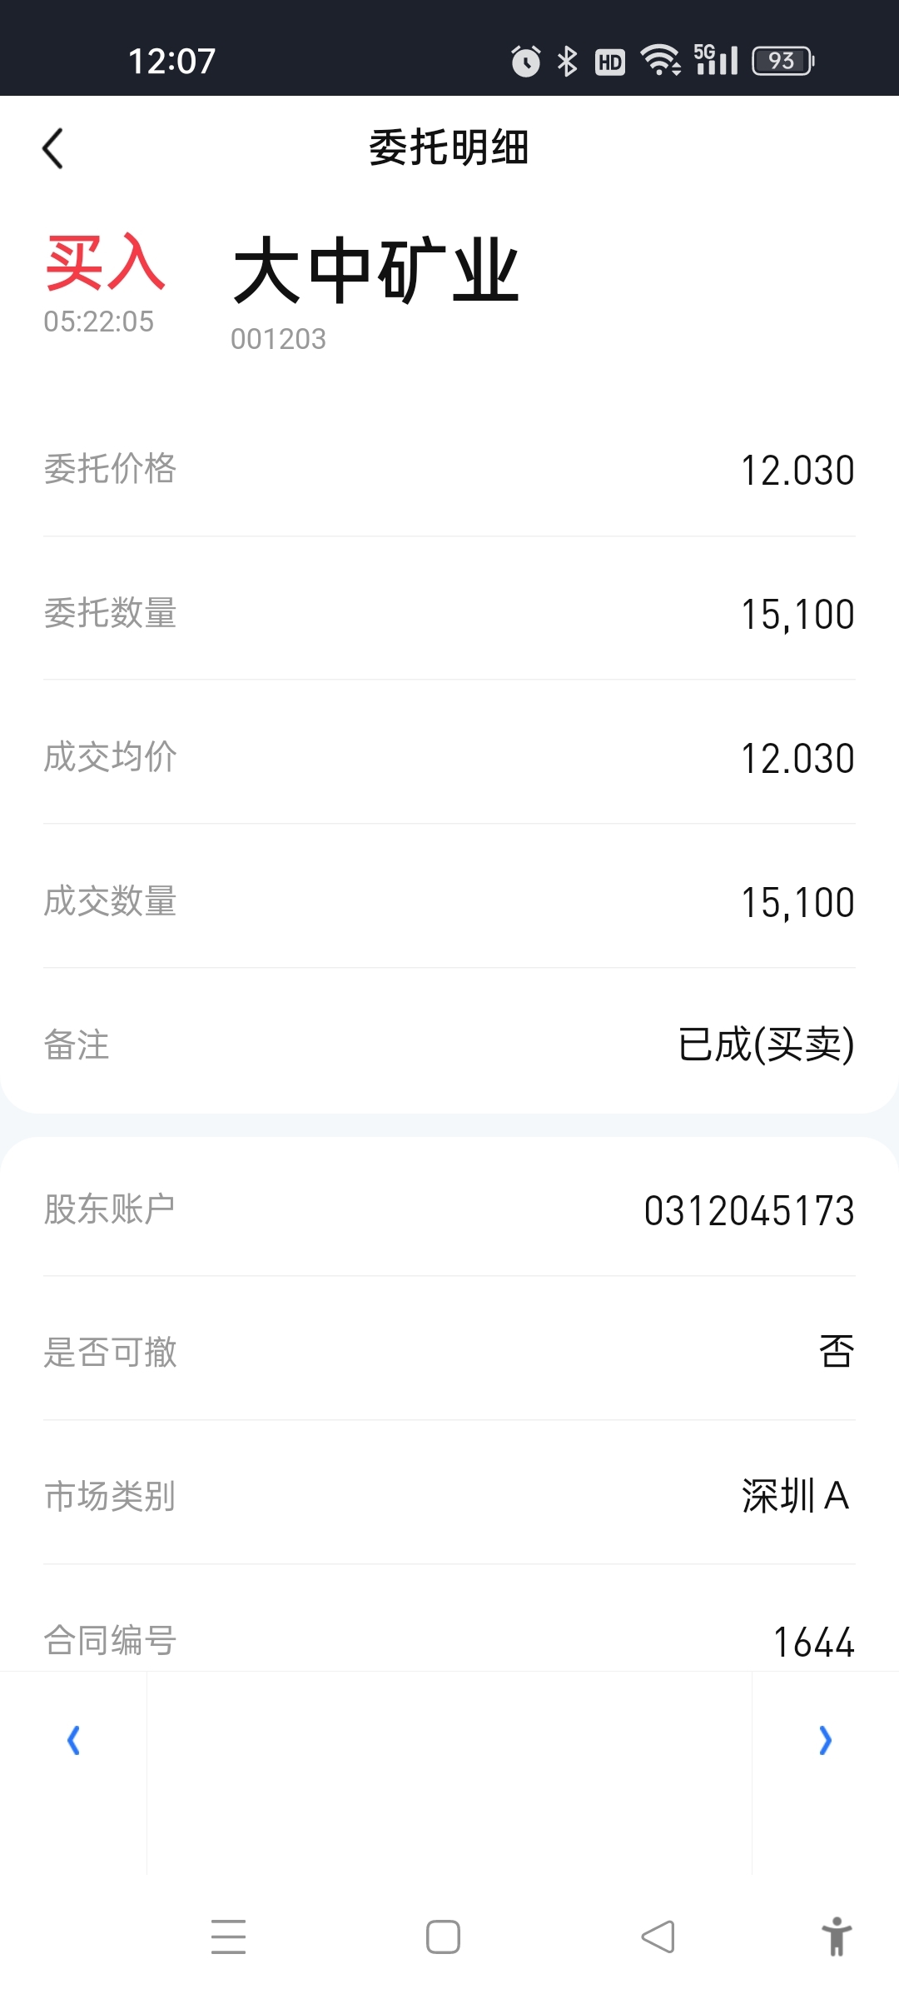The width and height of the screenshot is (899, 1999).
Task: Tap the Android home square button
Action: coord(443,1937)
